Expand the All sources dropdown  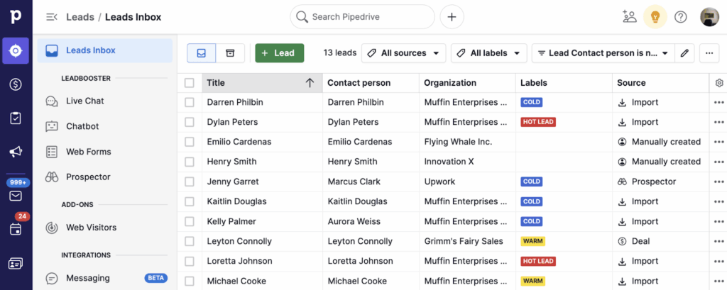pyautogui.click(x=403, y=53)
